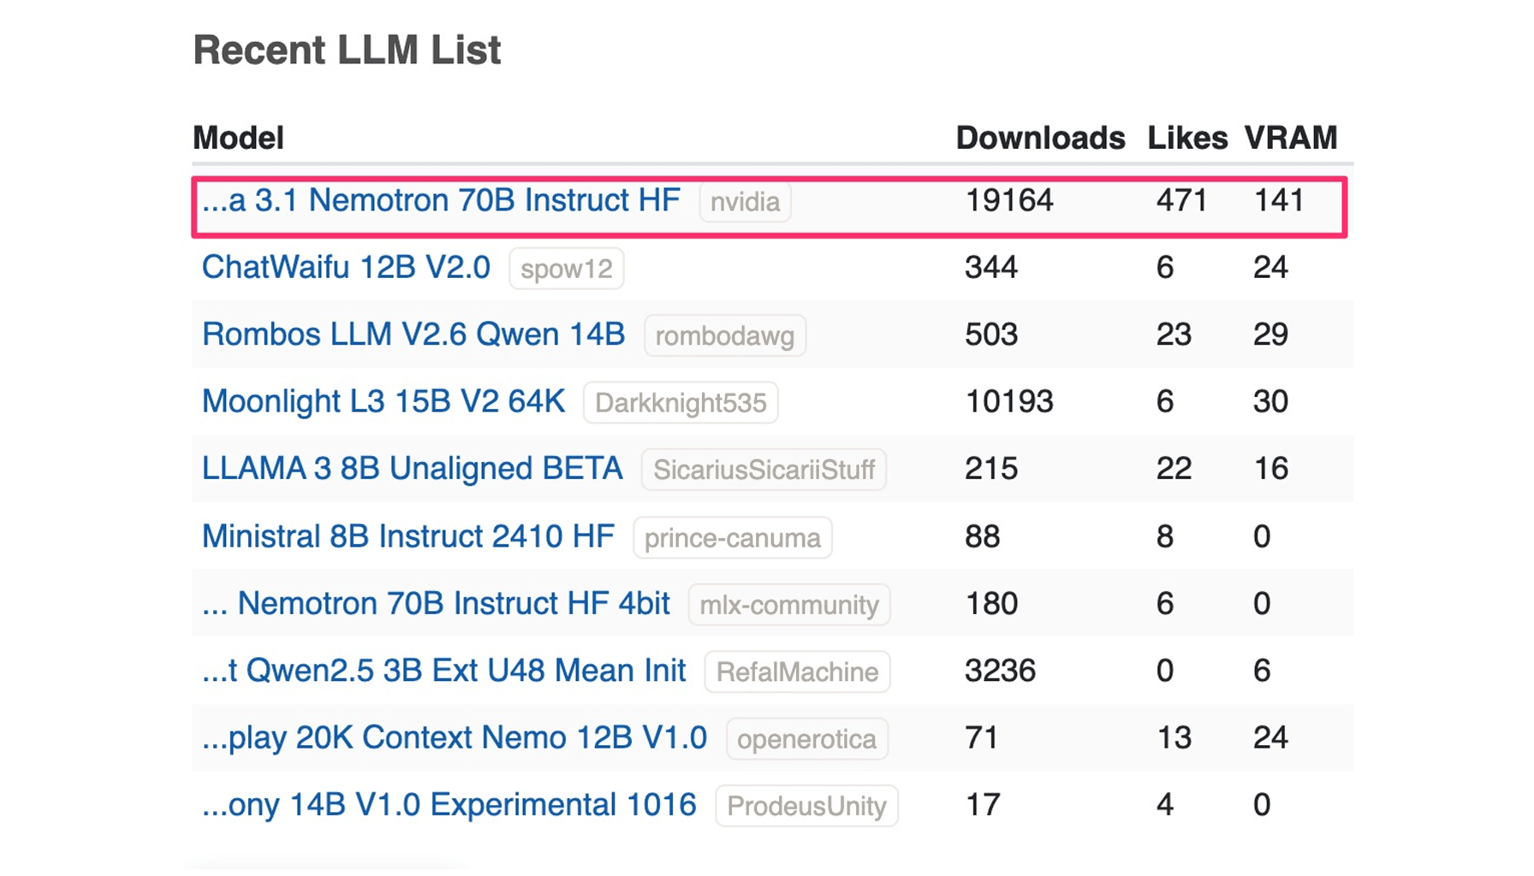Screen dimensions: 1534x876
Task: Select the 471 likes cell
Action: [1181, 200]
